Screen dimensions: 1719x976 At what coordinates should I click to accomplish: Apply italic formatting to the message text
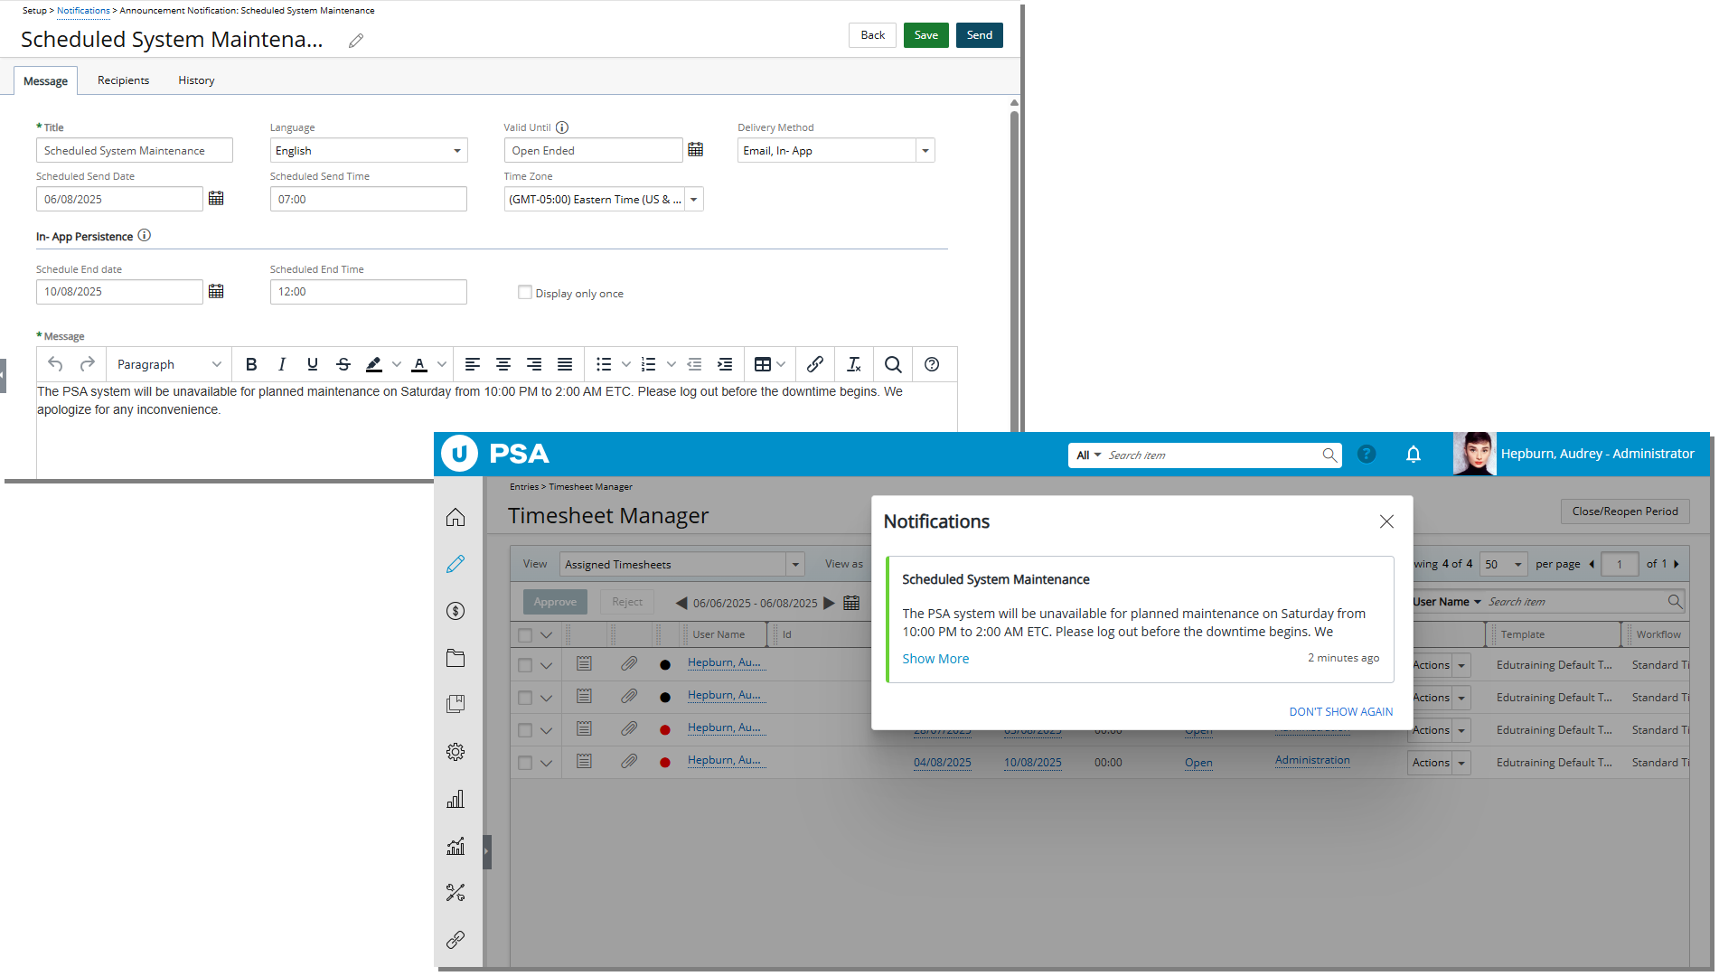(282, 364)
